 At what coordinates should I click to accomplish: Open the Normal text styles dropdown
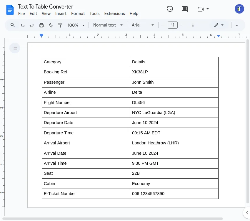point(108,25)
